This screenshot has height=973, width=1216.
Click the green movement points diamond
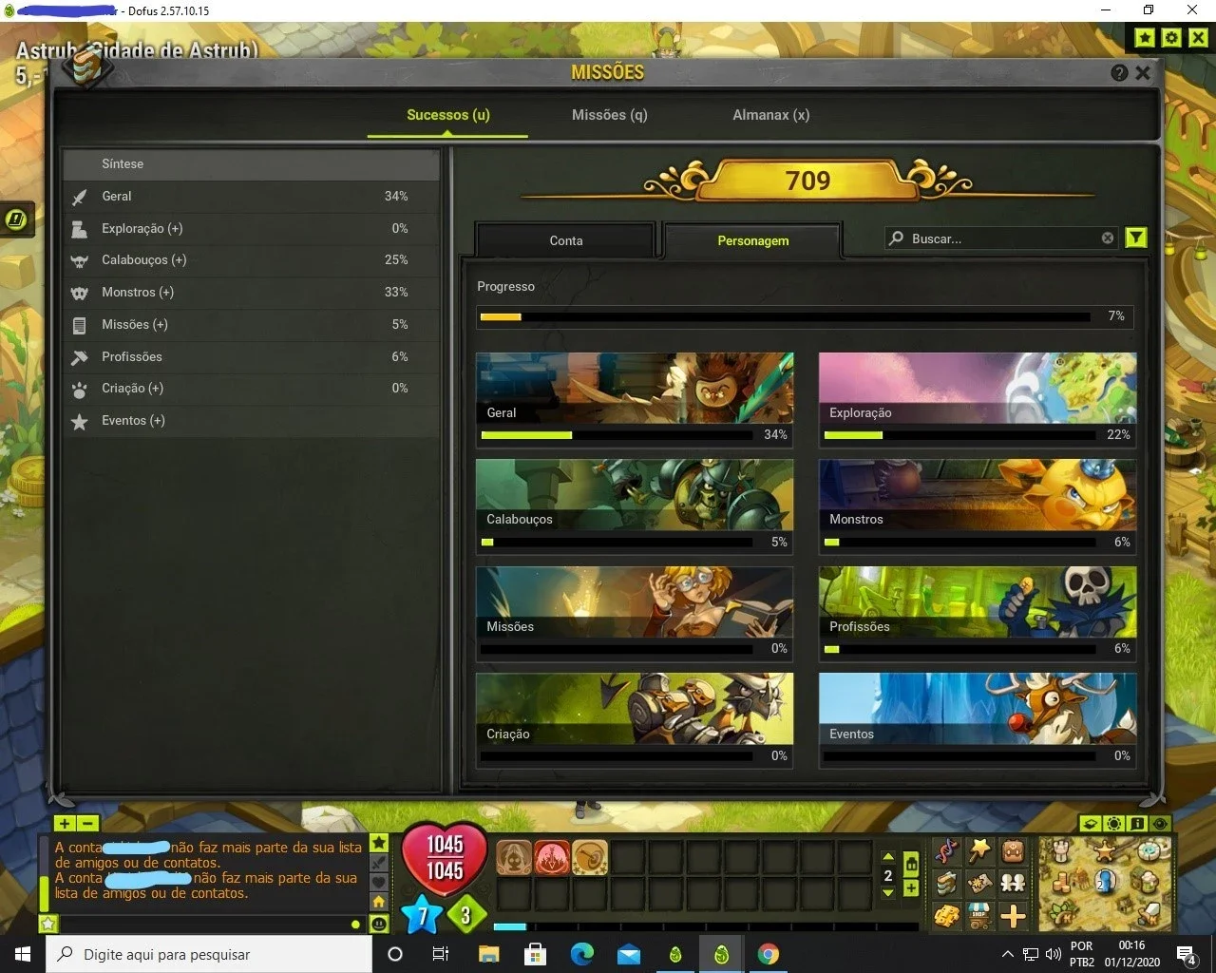click(x=465, y=915)
